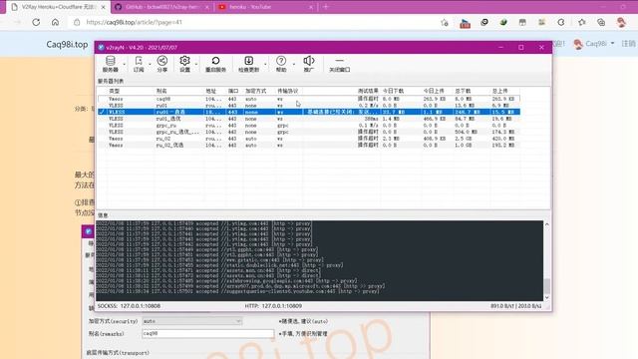The width and height of the screenshot is (638, 359).
Task: Expand the dropdown arrow beside Check Update (检查更新)
Action: (x=265, y=64)
